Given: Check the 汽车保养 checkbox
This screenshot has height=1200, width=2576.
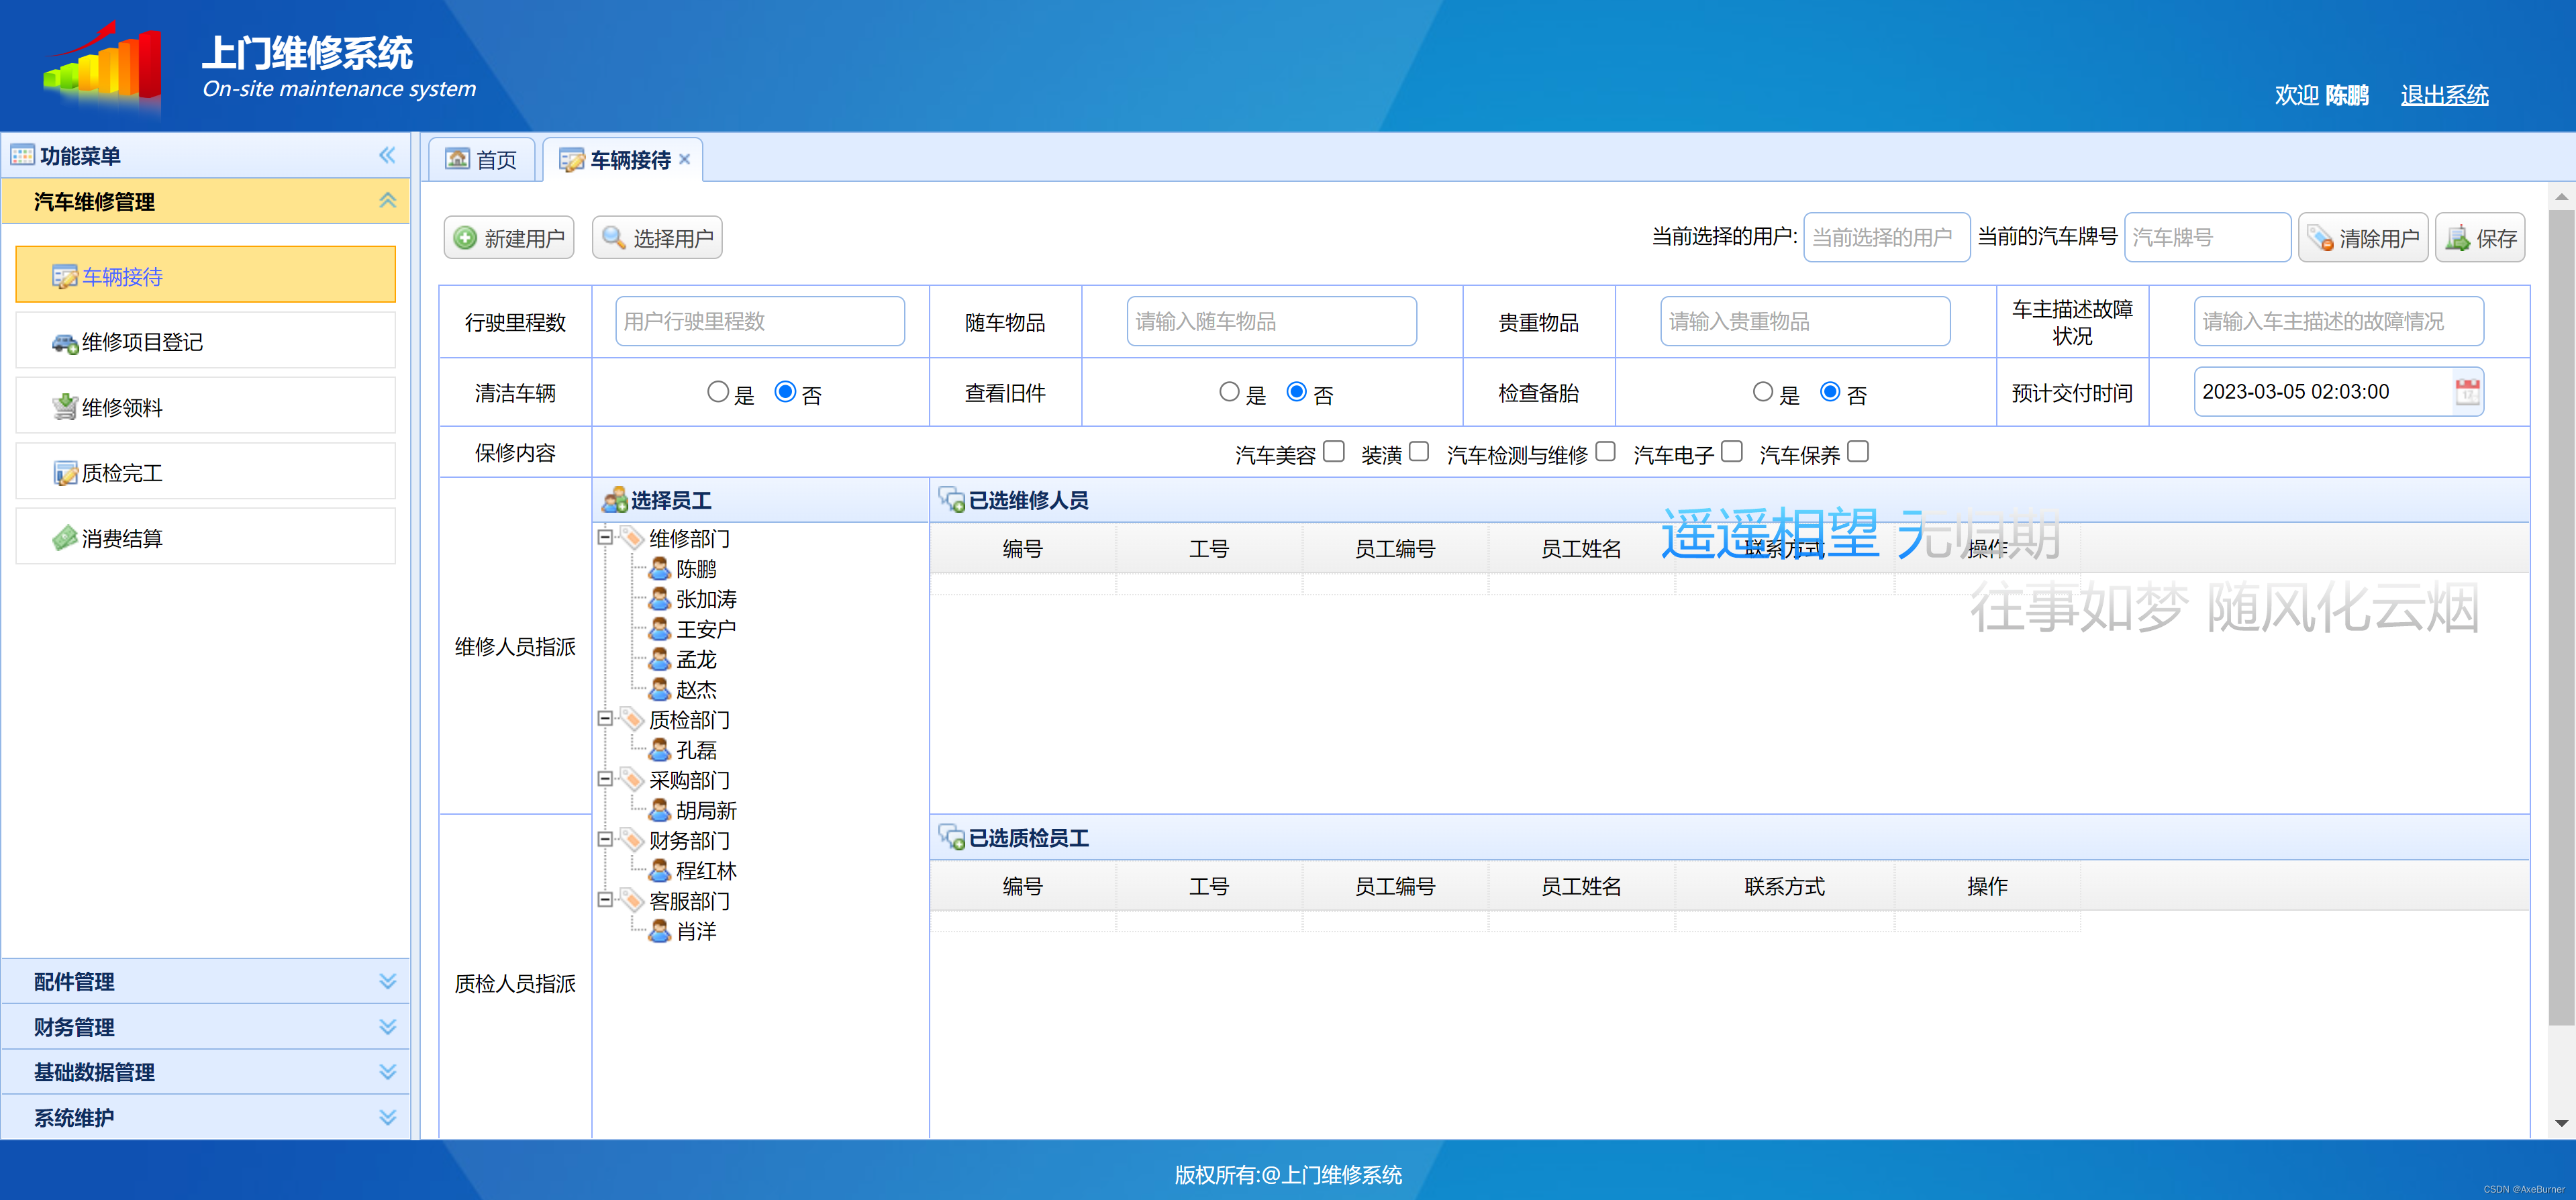Looking at the screenshot, I should (1858, 452).
